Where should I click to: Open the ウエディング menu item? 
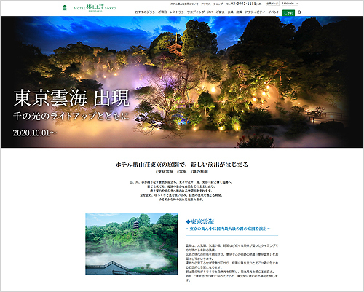pyautogui.click(x=196, y=12)
